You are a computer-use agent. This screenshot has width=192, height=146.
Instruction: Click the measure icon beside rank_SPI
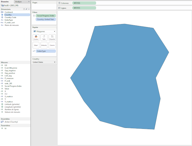coord(2,84)
